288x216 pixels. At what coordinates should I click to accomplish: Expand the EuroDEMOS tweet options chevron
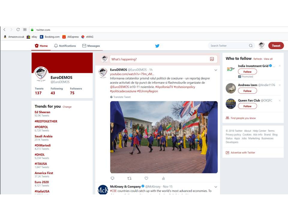pyautogui.click(x=216, y=70)
